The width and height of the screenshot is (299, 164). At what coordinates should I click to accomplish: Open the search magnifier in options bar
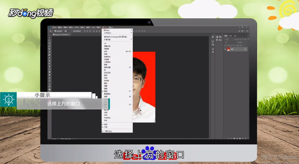tap(239, 31)
